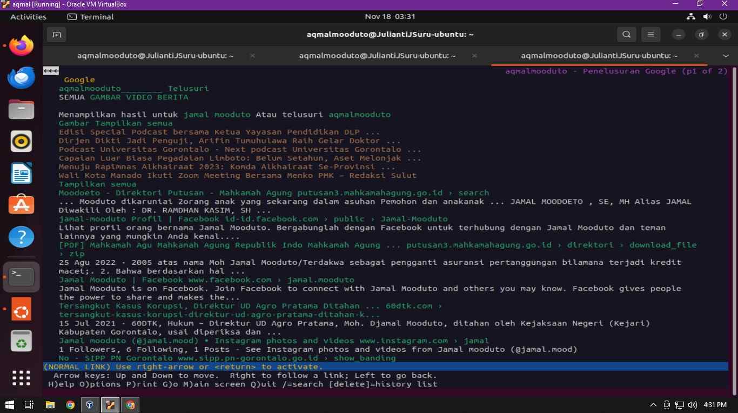Click the volume icon in top bar

click(707, 17)
